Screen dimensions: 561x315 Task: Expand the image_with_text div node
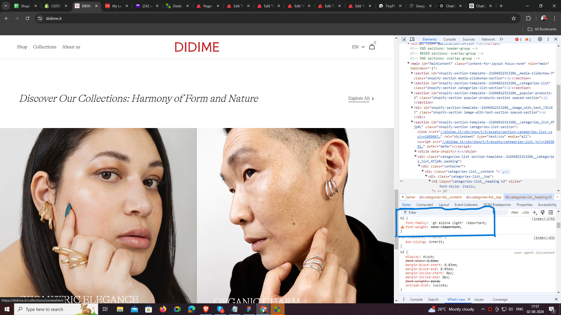coord(412,108)
